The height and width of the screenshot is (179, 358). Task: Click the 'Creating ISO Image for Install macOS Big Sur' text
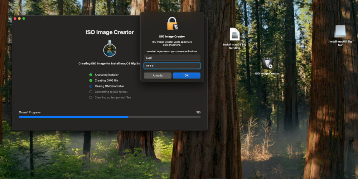click(109, 64)
